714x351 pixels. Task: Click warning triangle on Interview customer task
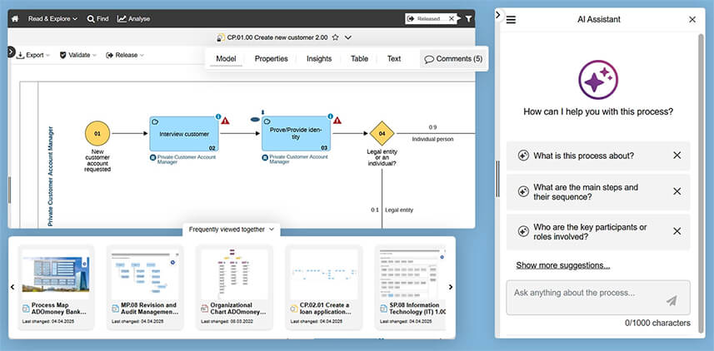point(225,121)
